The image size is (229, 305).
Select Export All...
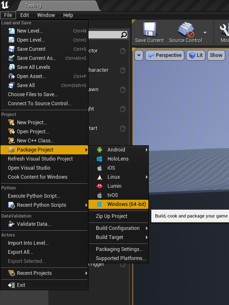pos(44,252)
